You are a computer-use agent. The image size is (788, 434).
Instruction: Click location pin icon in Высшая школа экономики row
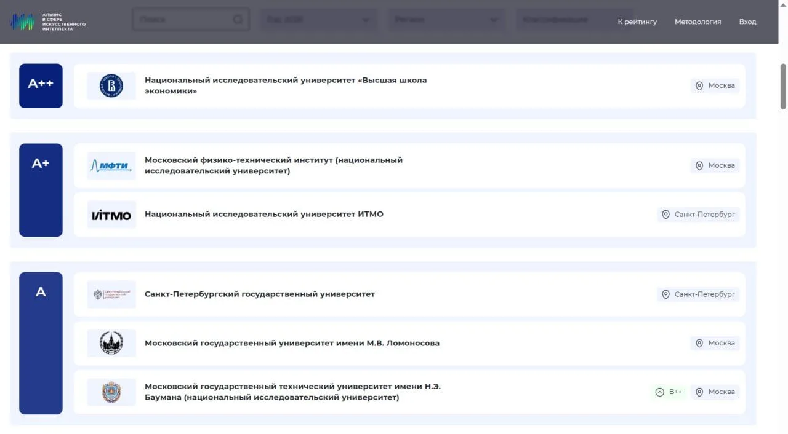(699, 86)
